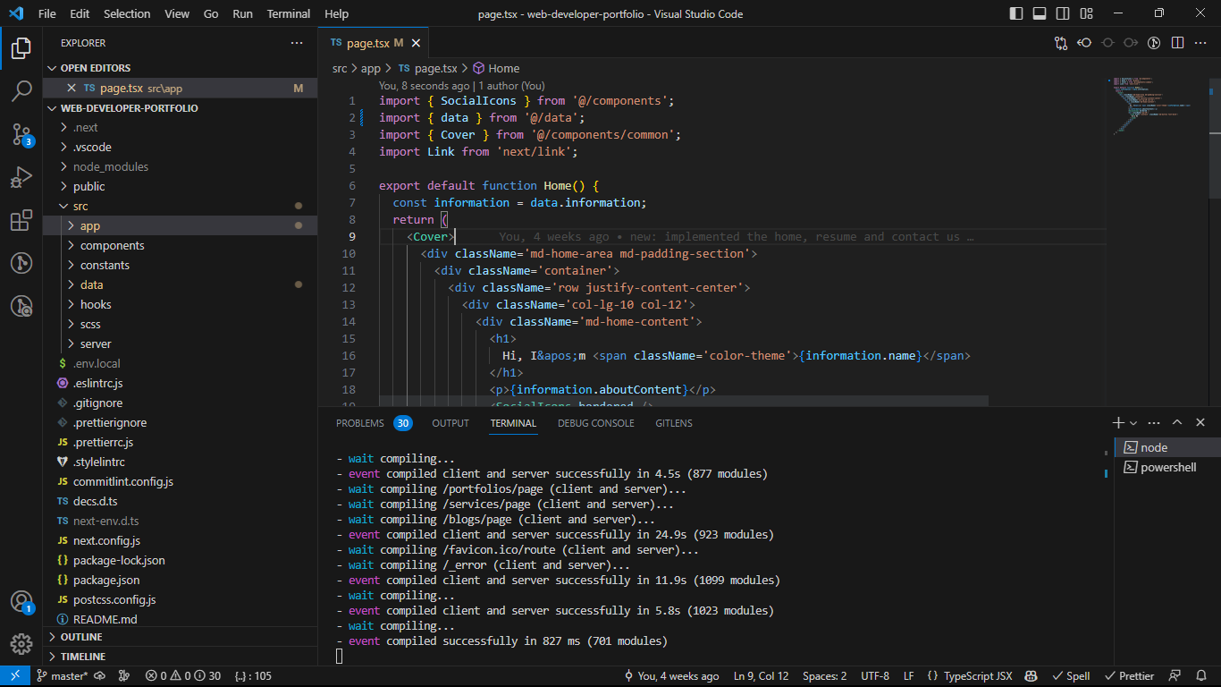Switch to the GitLens panel tab
Viewport: 1221px width, 687px height.
(x=674, y=423)
